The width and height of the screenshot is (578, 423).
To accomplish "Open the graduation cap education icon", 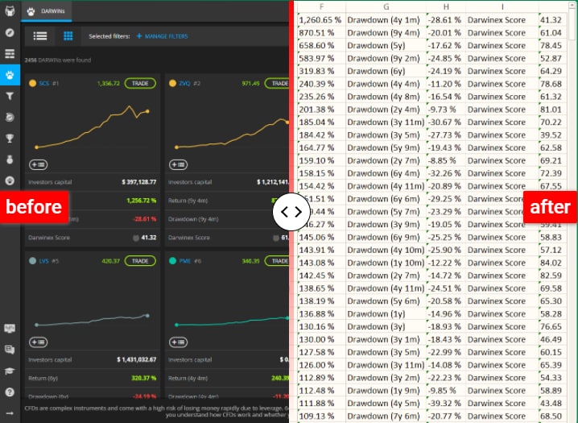I will click(10, 371).
